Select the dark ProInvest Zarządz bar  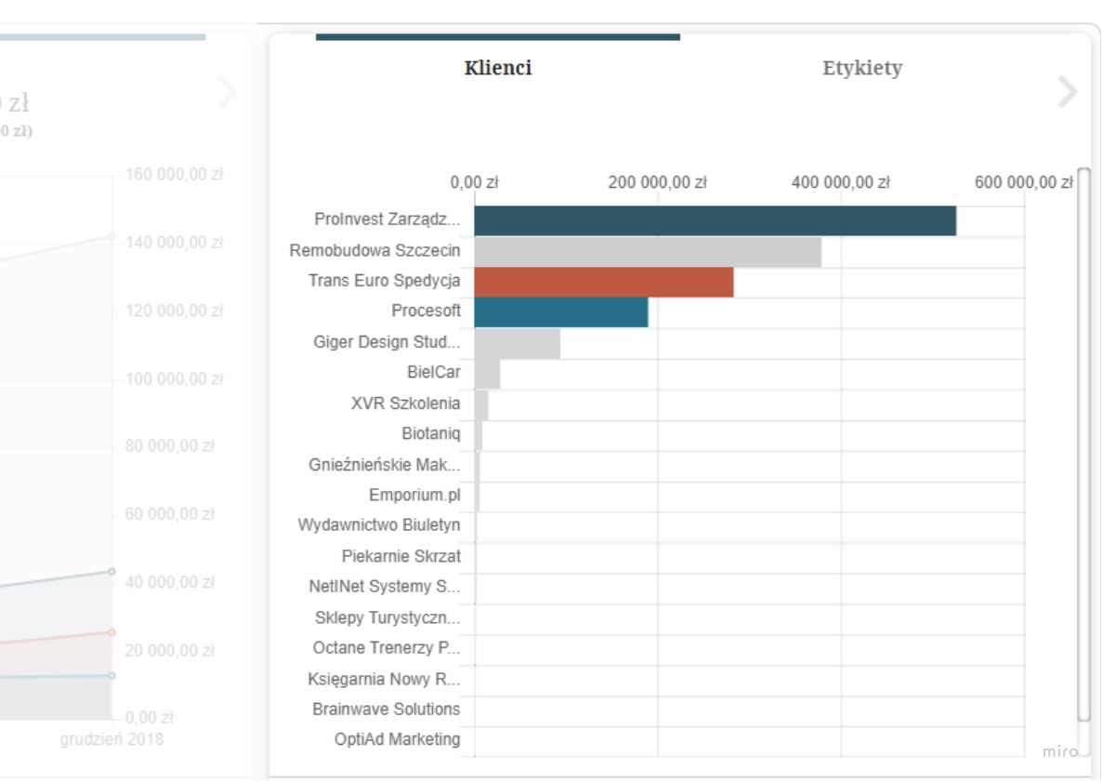click(715, 221)
